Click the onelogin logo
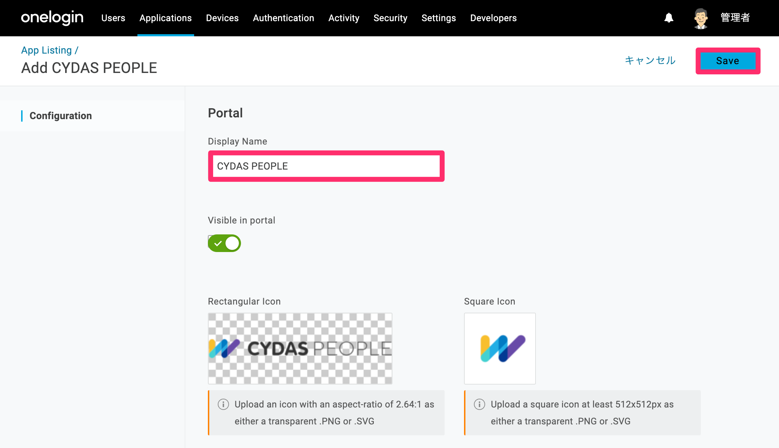 (x=52, y=18)
